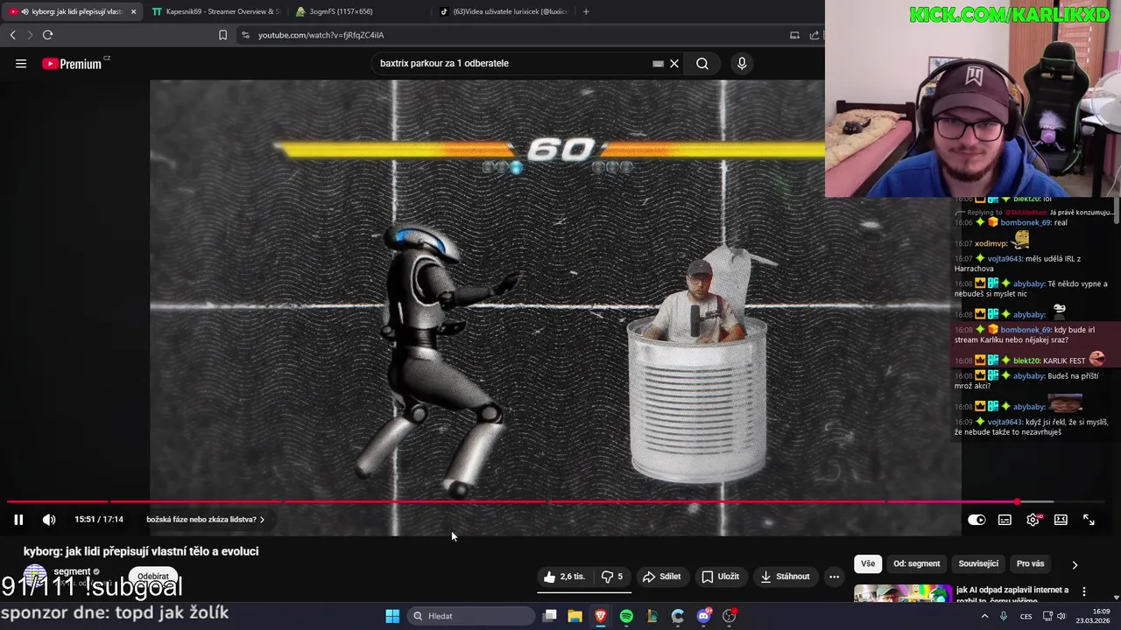Click the cast/picture-in-picture icon in address bar
Screen dimensions: 1121x630
[794, 35]
